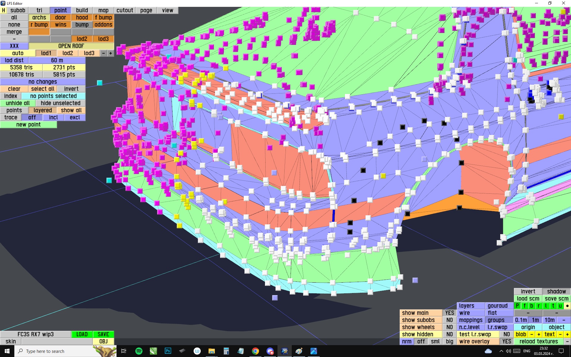
Task: Toggle show wheels NO setting
Action: coord(449,327)
